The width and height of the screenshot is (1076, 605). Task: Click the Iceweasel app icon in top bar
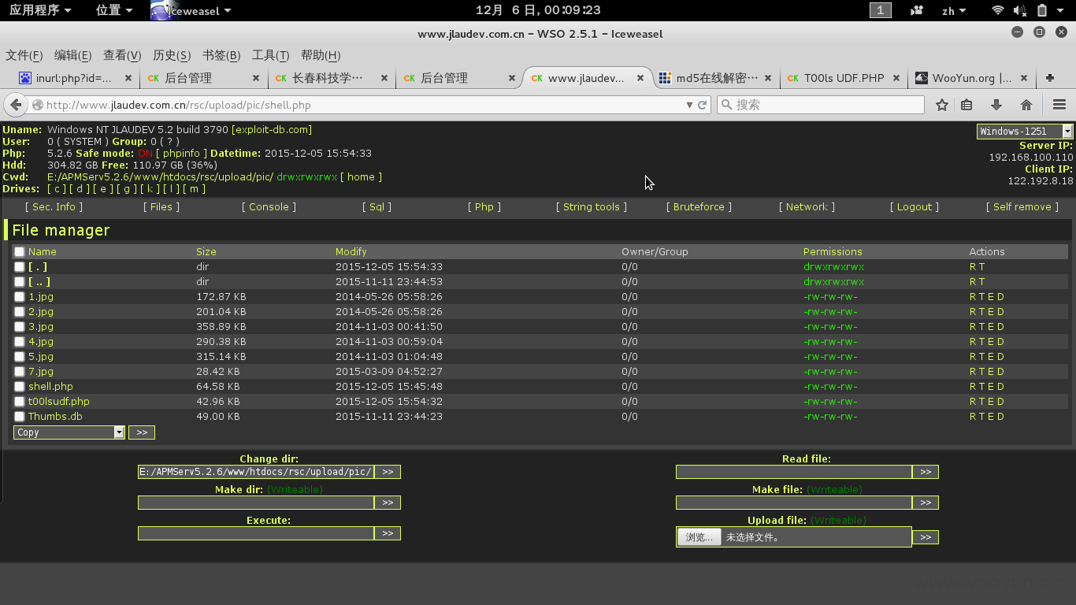(x=160, y=10)
